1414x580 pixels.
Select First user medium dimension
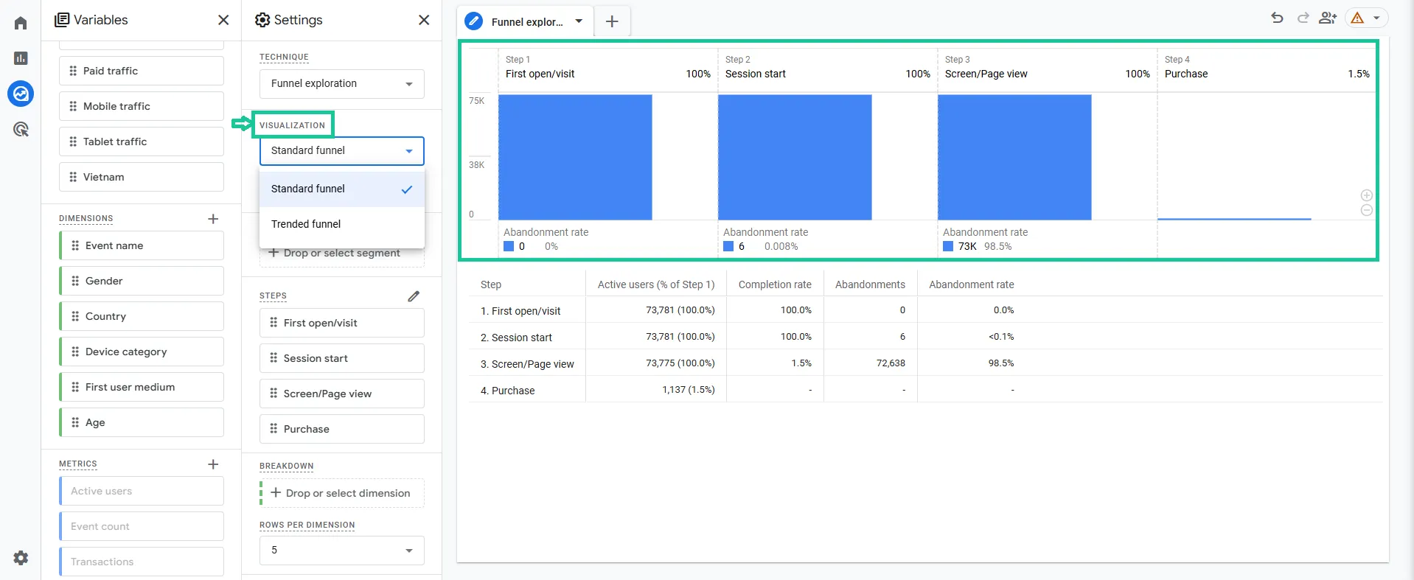142,387
